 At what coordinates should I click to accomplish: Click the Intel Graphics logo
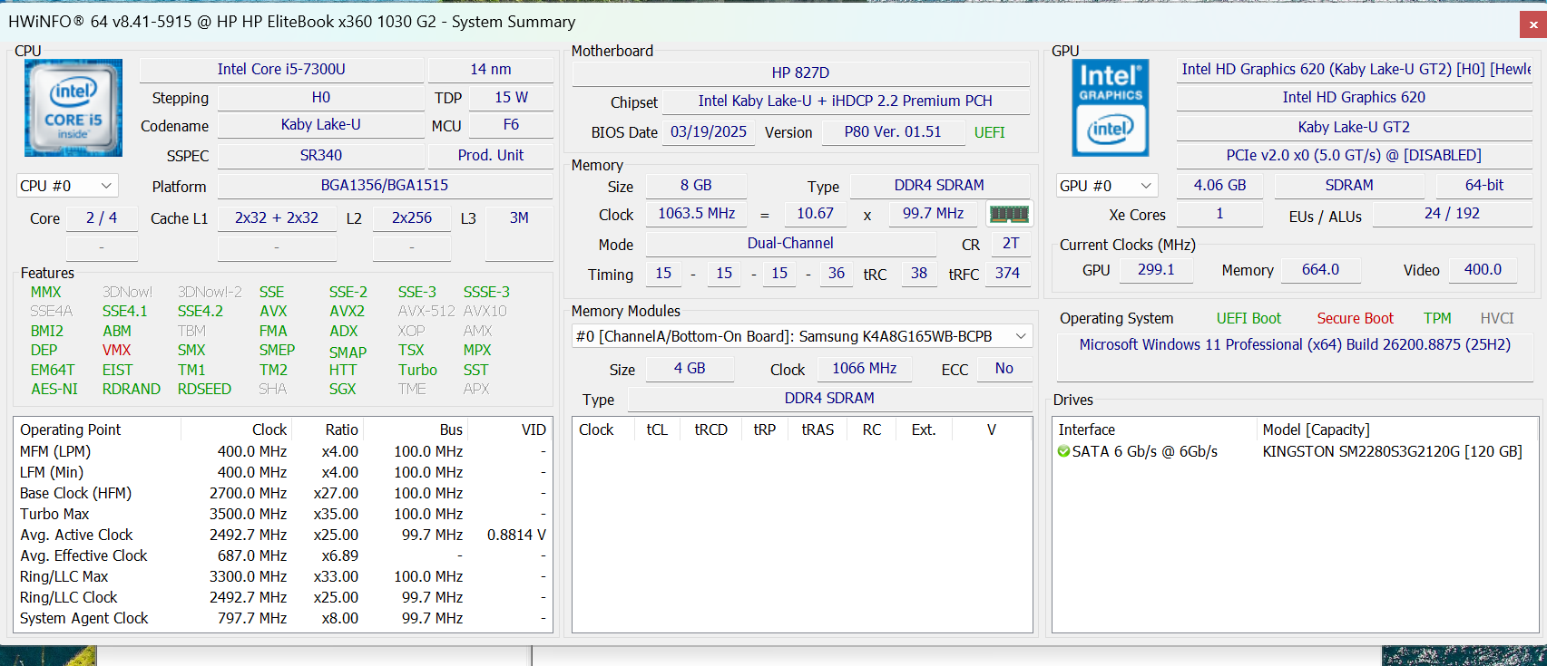(1110, 108)
